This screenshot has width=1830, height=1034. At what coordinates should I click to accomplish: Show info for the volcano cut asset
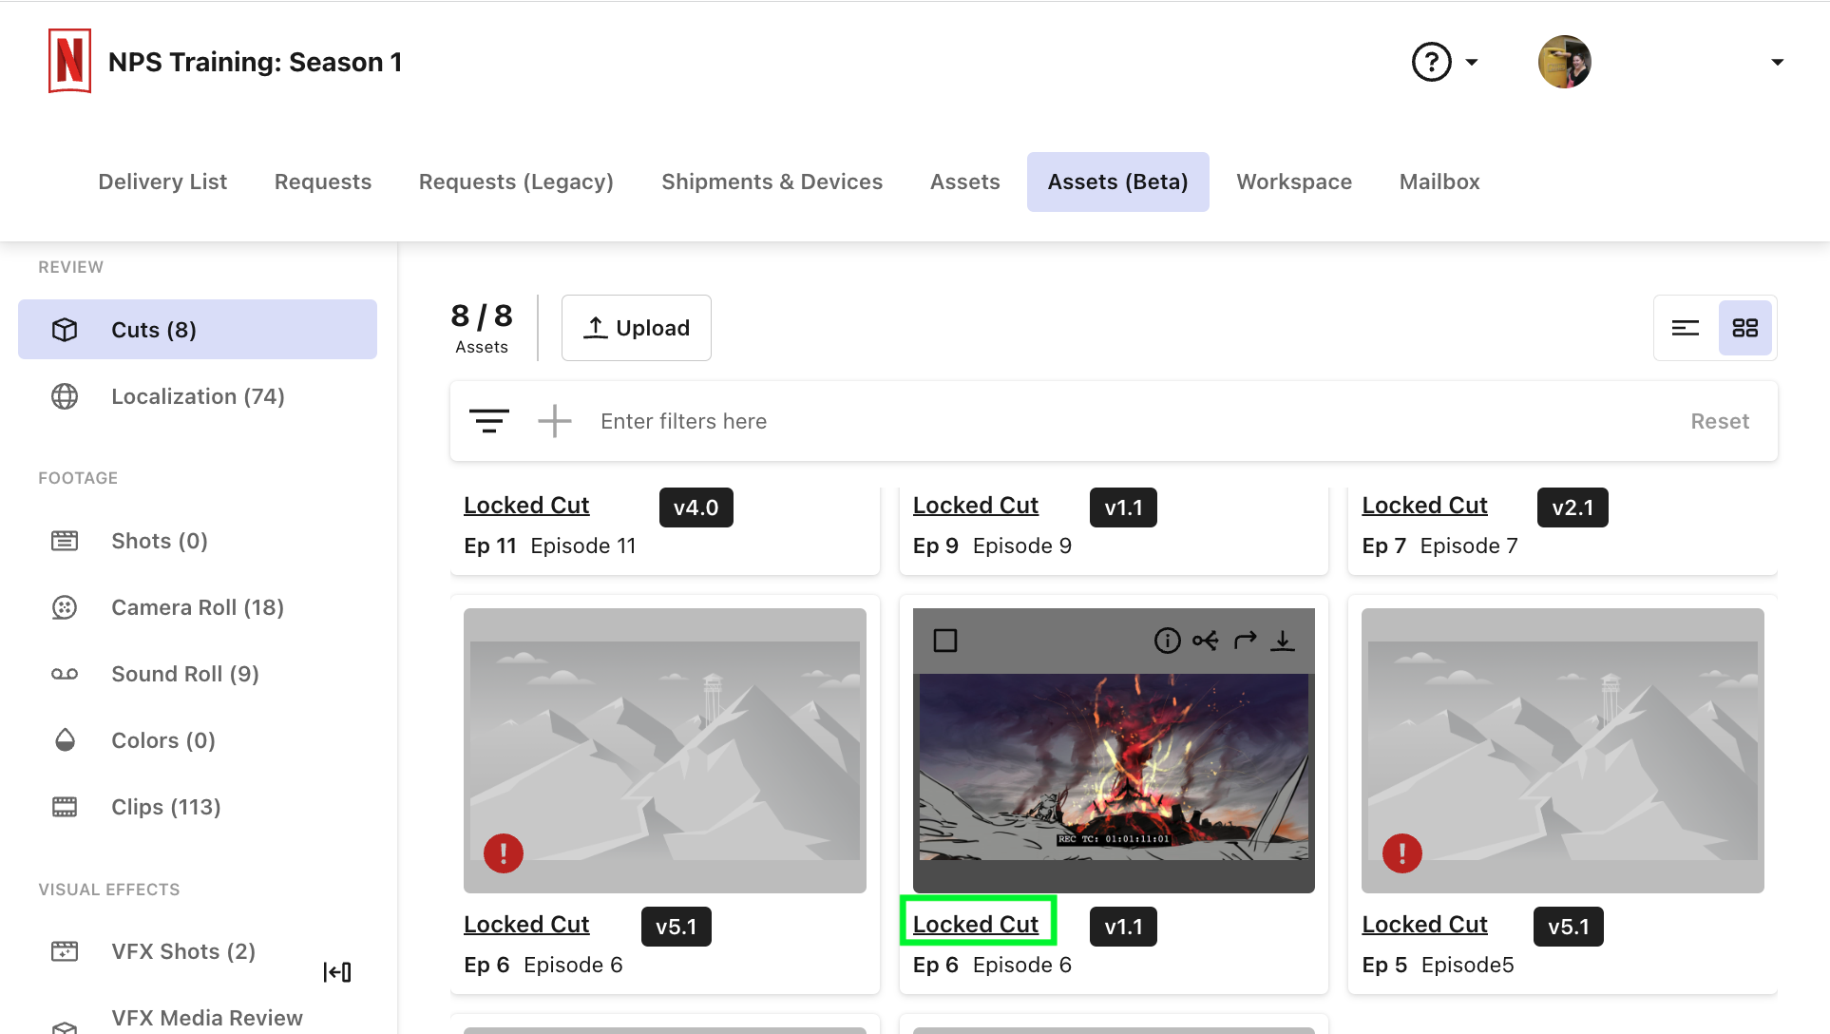1167,641
